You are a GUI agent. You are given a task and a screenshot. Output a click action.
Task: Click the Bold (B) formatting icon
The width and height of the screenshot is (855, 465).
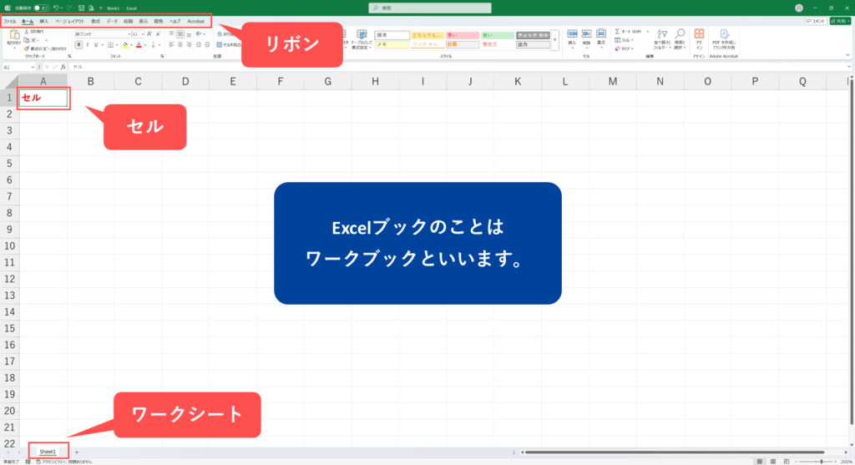pyautogui.click(x=78, y=45)
